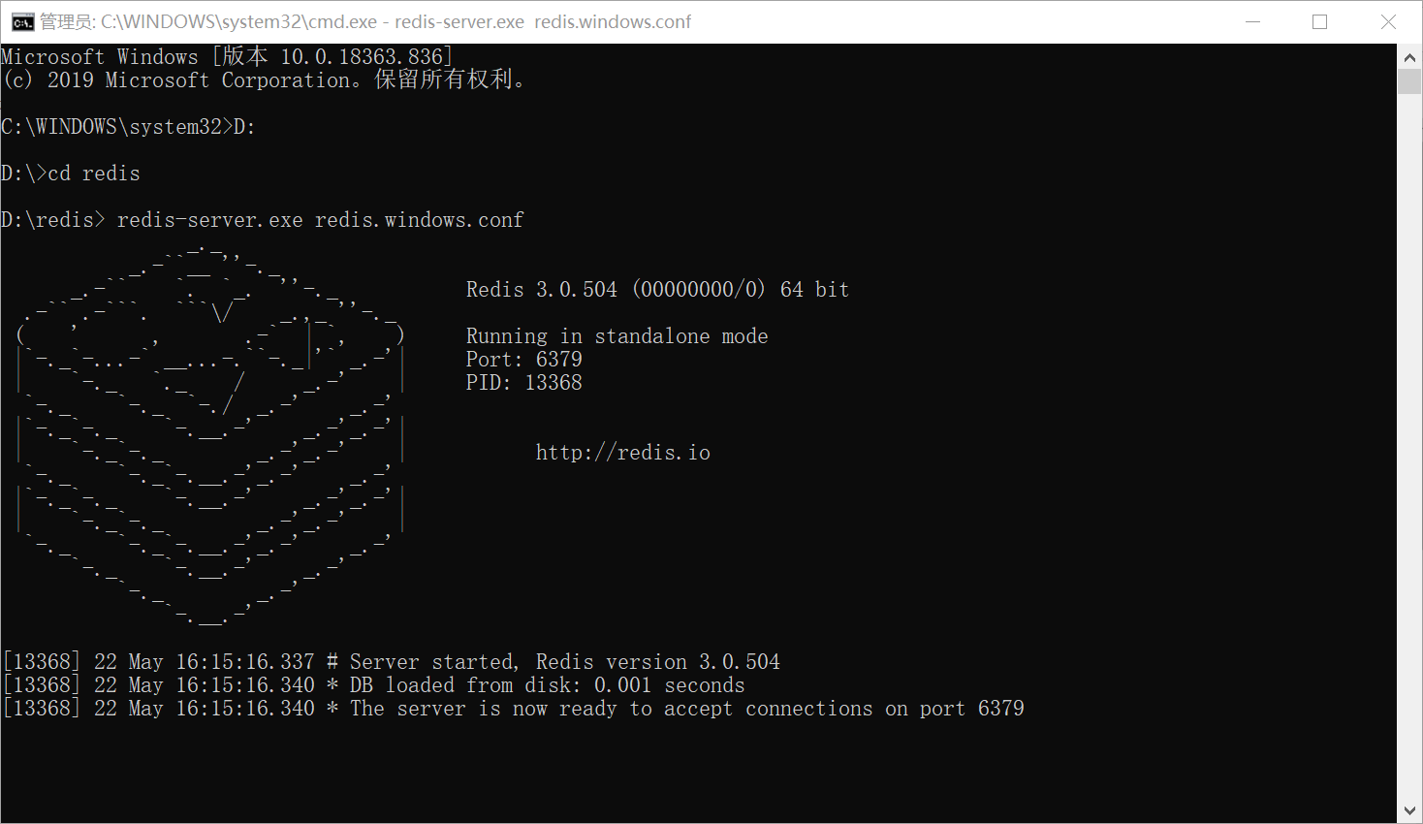1423x824 pixels.
Task: Click the window title text redis-server.exe
Action: (x=459, y=21)
